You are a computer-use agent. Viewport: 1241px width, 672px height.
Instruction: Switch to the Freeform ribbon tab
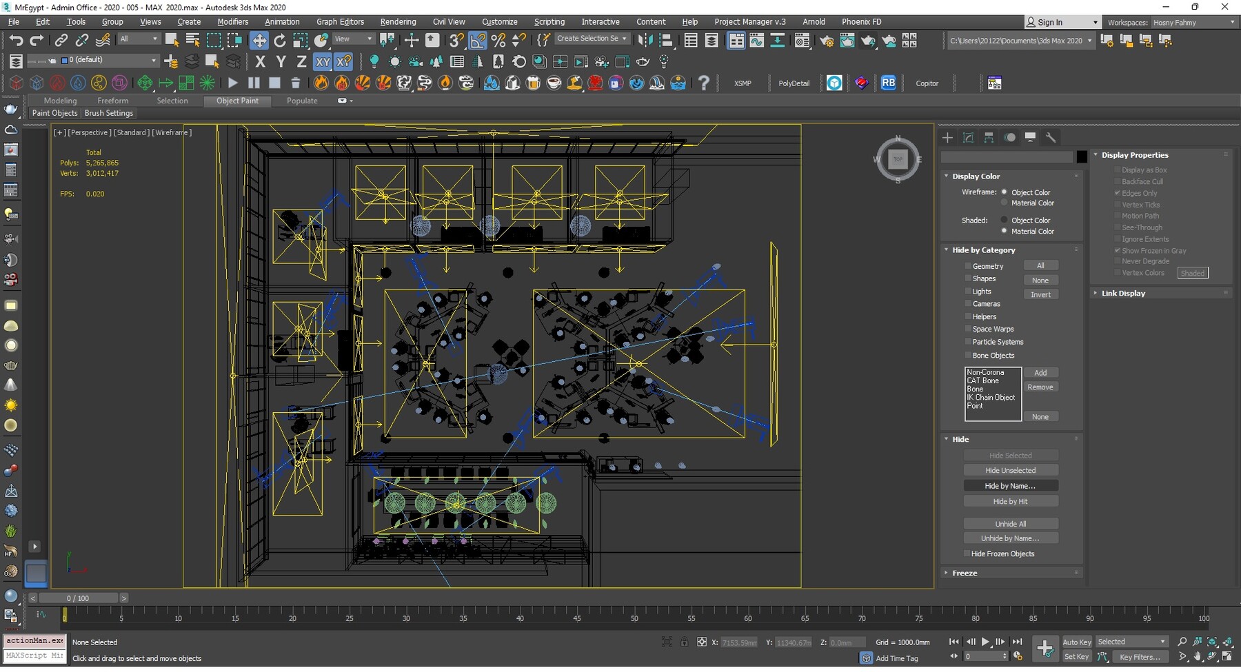112,101
